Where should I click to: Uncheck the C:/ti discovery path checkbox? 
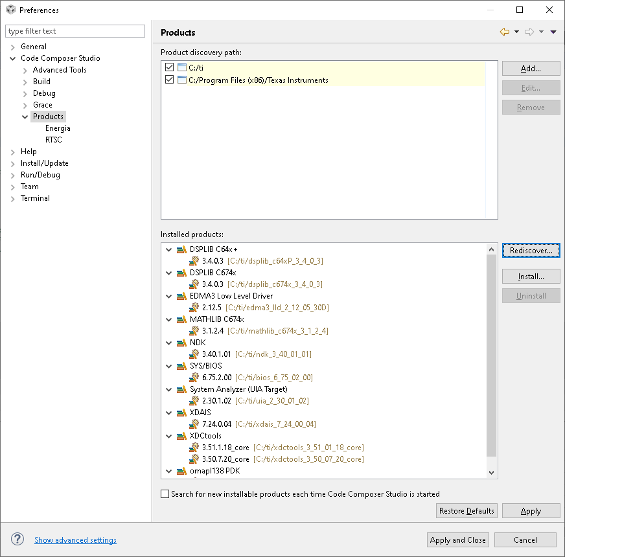(x=169, y=67)
